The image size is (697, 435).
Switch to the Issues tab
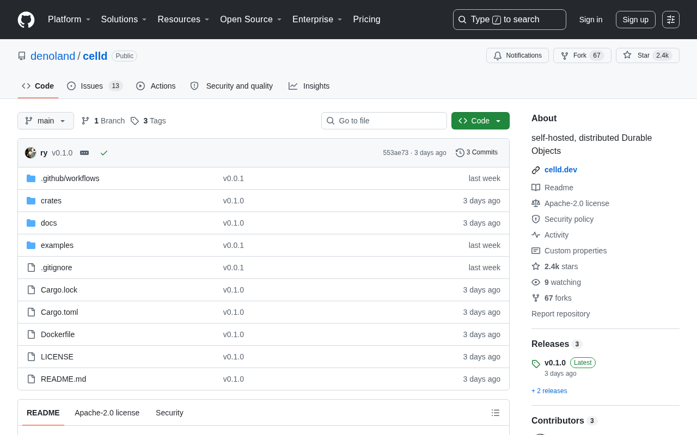tap(95, 86)
